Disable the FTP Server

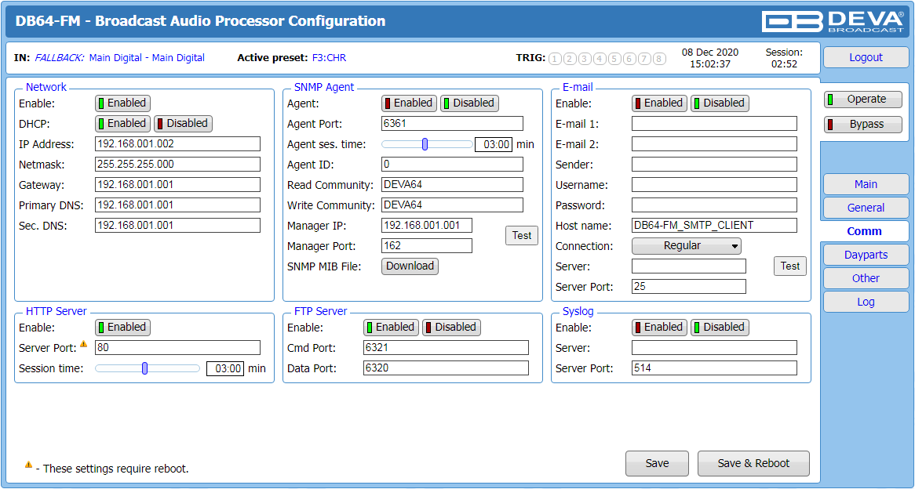452,328
